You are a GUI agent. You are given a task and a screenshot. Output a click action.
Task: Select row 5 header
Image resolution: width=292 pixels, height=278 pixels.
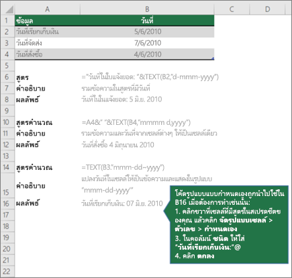(7, 66)
